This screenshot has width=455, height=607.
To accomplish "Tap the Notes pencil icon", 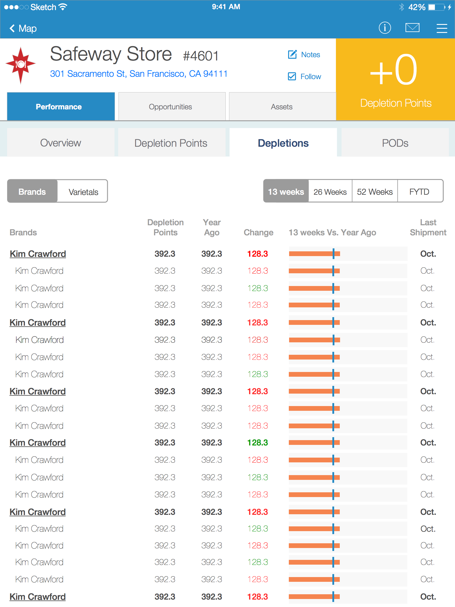I will click(292, 55).
